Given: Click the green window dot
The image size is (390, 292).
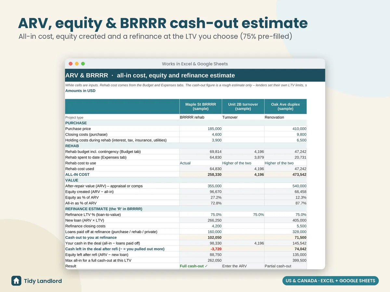Looking at the screenshot, I should coord(83,64).
